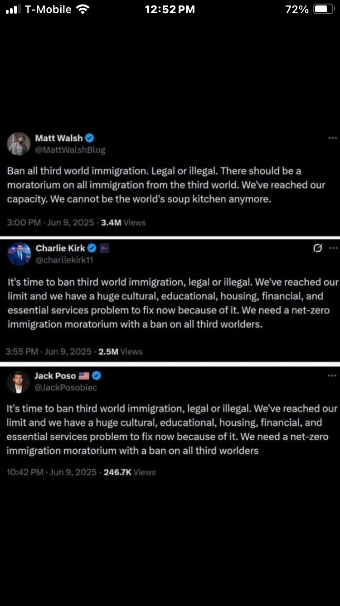This screenshot has height=606, width=340.
Task: Open Jack Poso's profile photo
Action: (18, 382)
